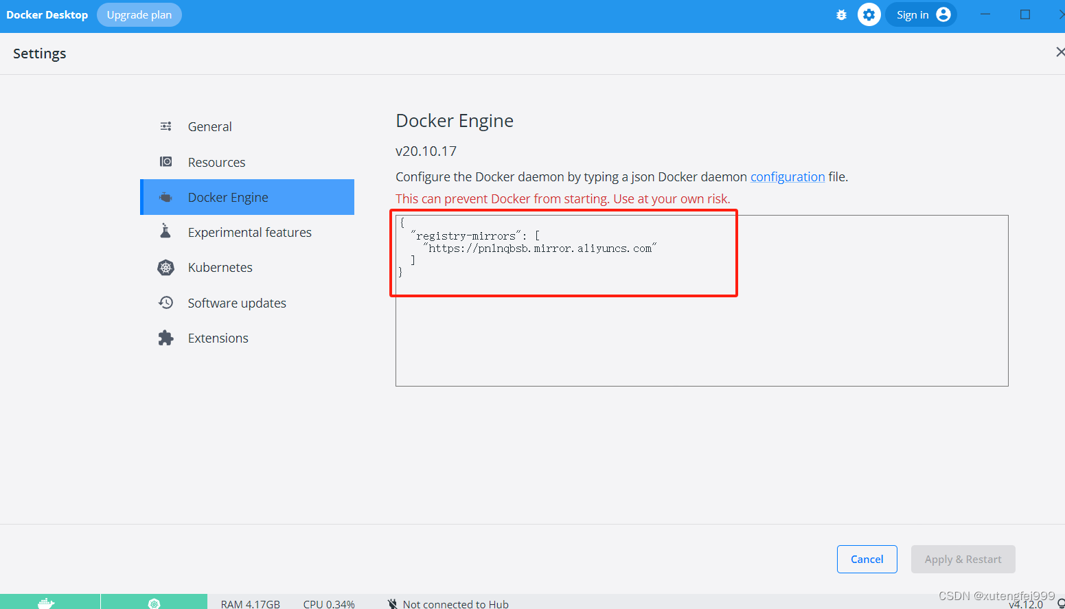Click the RAM 4.17GB status text
Screen dimensions: 1065x609
pos(251,604)
